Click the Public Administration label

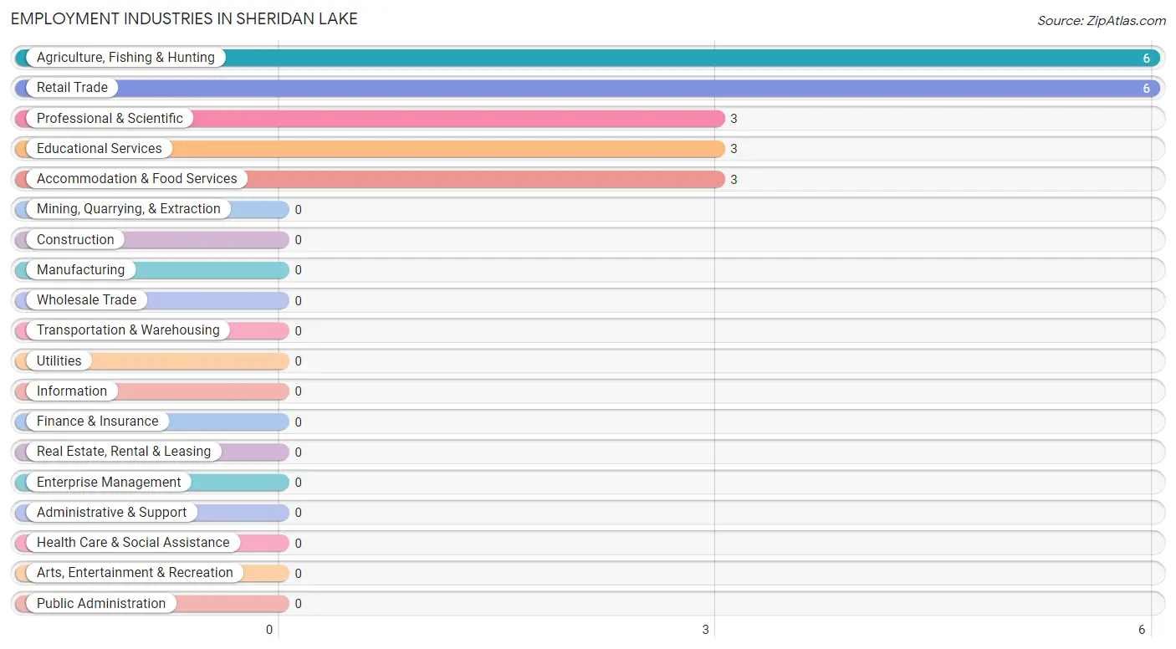tap(101, 604)
